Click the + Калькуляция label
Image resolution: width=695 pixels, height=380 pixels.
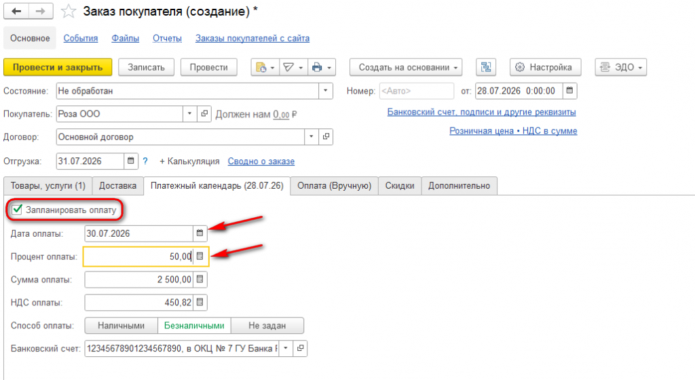pos(189,161)
